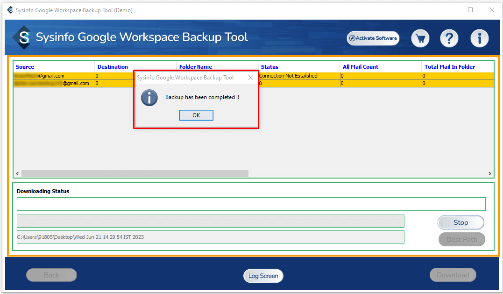Click the info about icon

(x=479, y=38)
